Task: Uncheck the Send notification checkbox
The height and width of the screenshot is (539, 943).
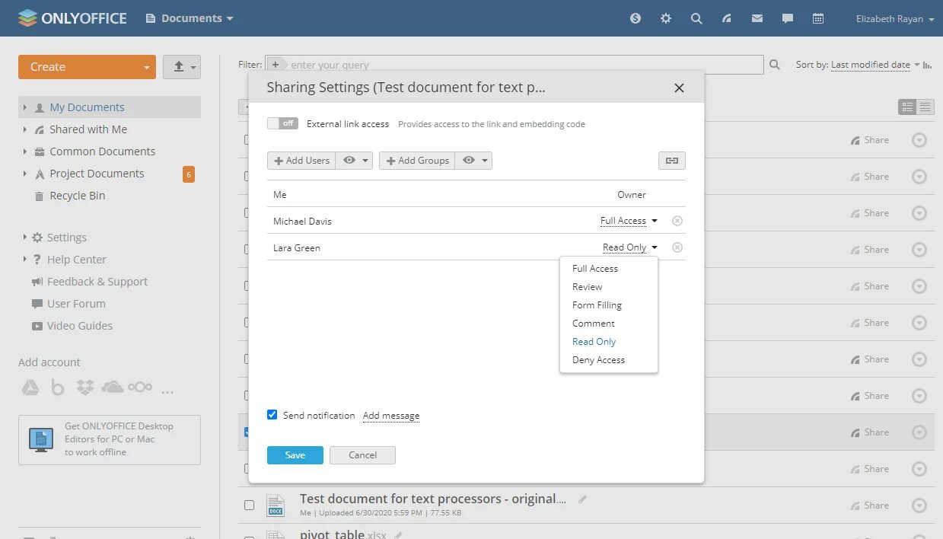Action: [x=272, y=415]
